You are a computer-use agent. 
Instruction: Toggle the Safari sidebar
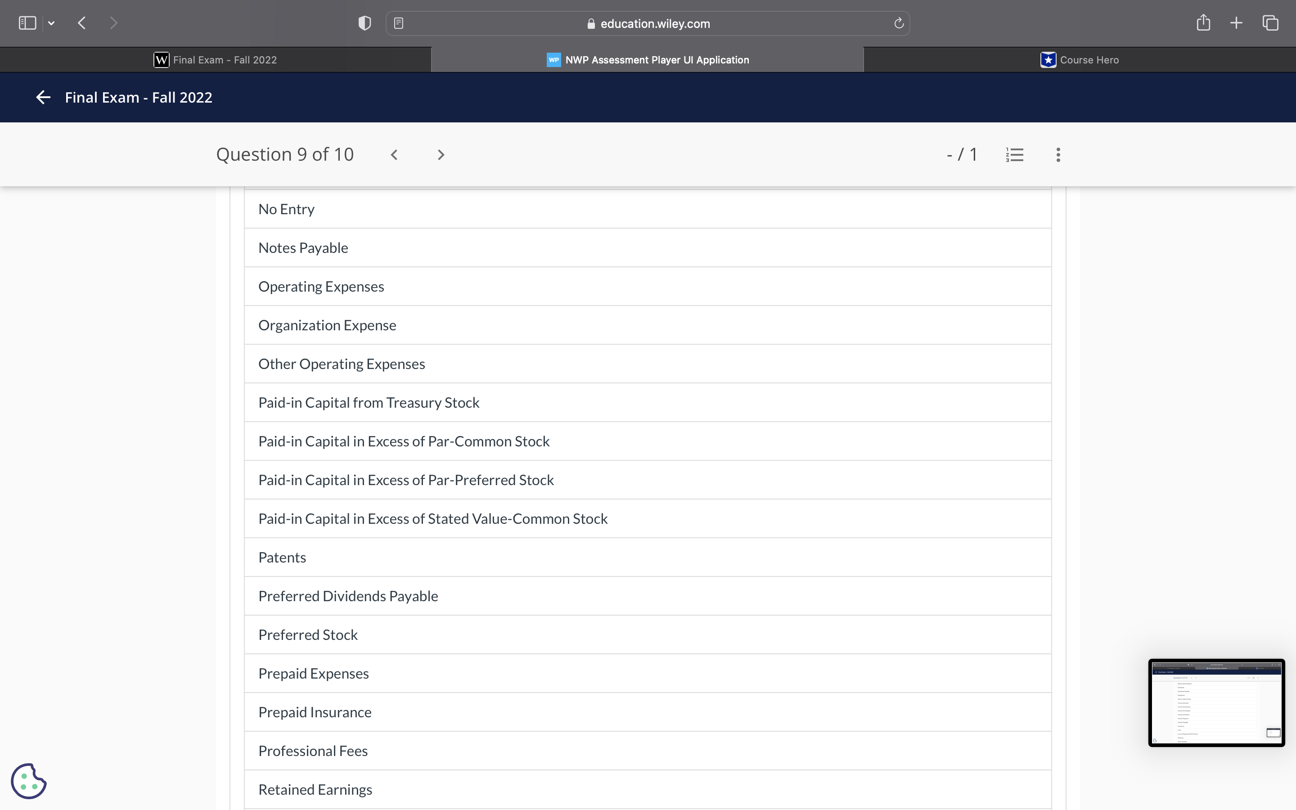click(27, 23)
